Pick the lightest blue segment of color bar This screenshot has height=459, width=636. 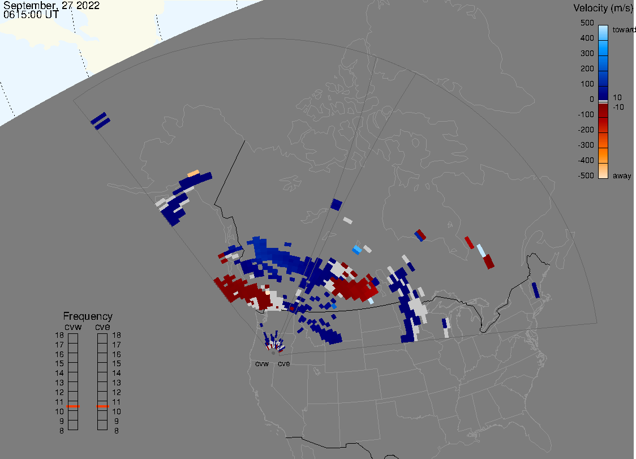point(603,33)
